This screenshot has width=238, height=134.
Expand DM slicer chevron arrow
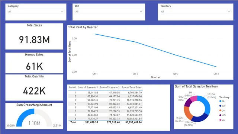pyautogui.click(x=141, y=12)
